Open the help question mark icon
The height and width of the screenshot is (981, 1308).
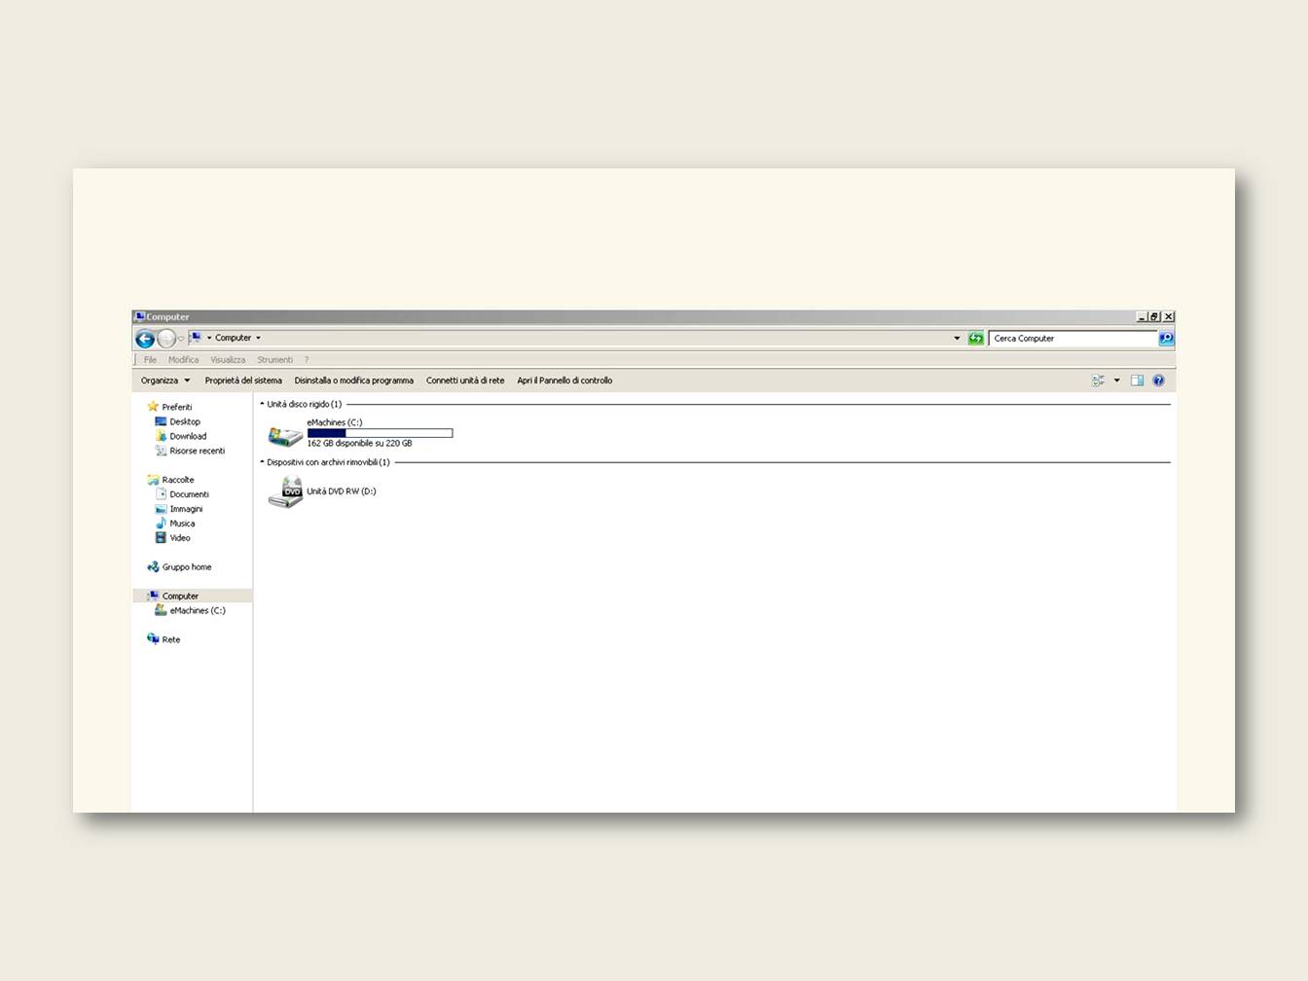pos(1158,381)
